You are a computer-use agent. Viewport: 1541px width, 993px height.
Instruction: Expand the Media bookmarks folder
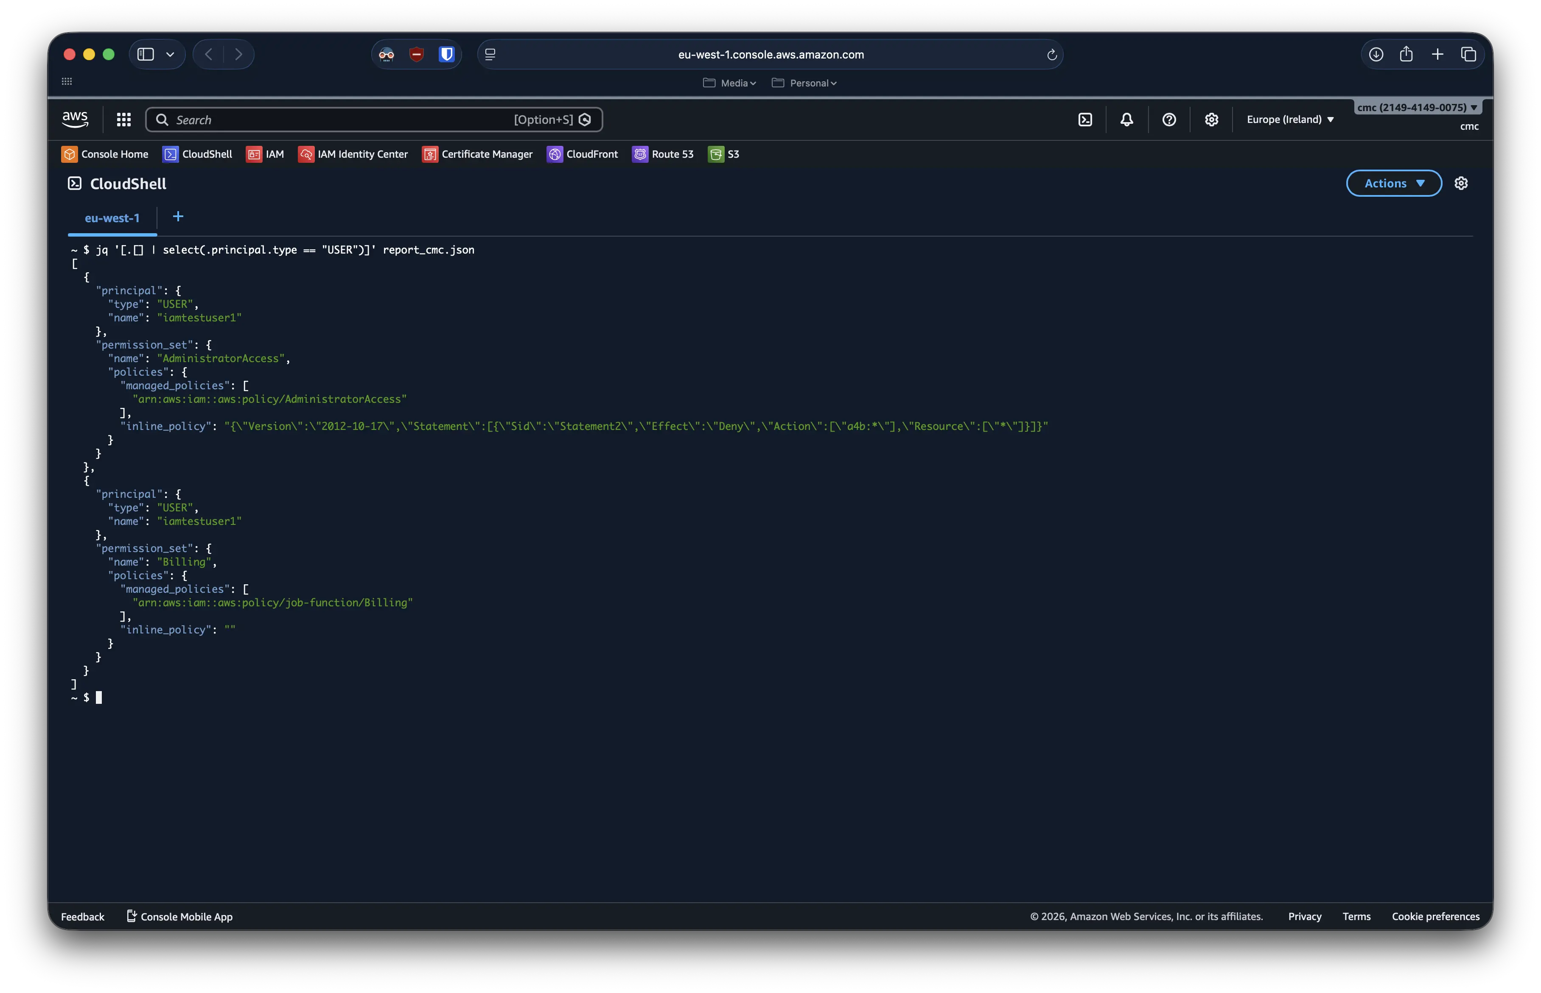click(x=729, y=83)
